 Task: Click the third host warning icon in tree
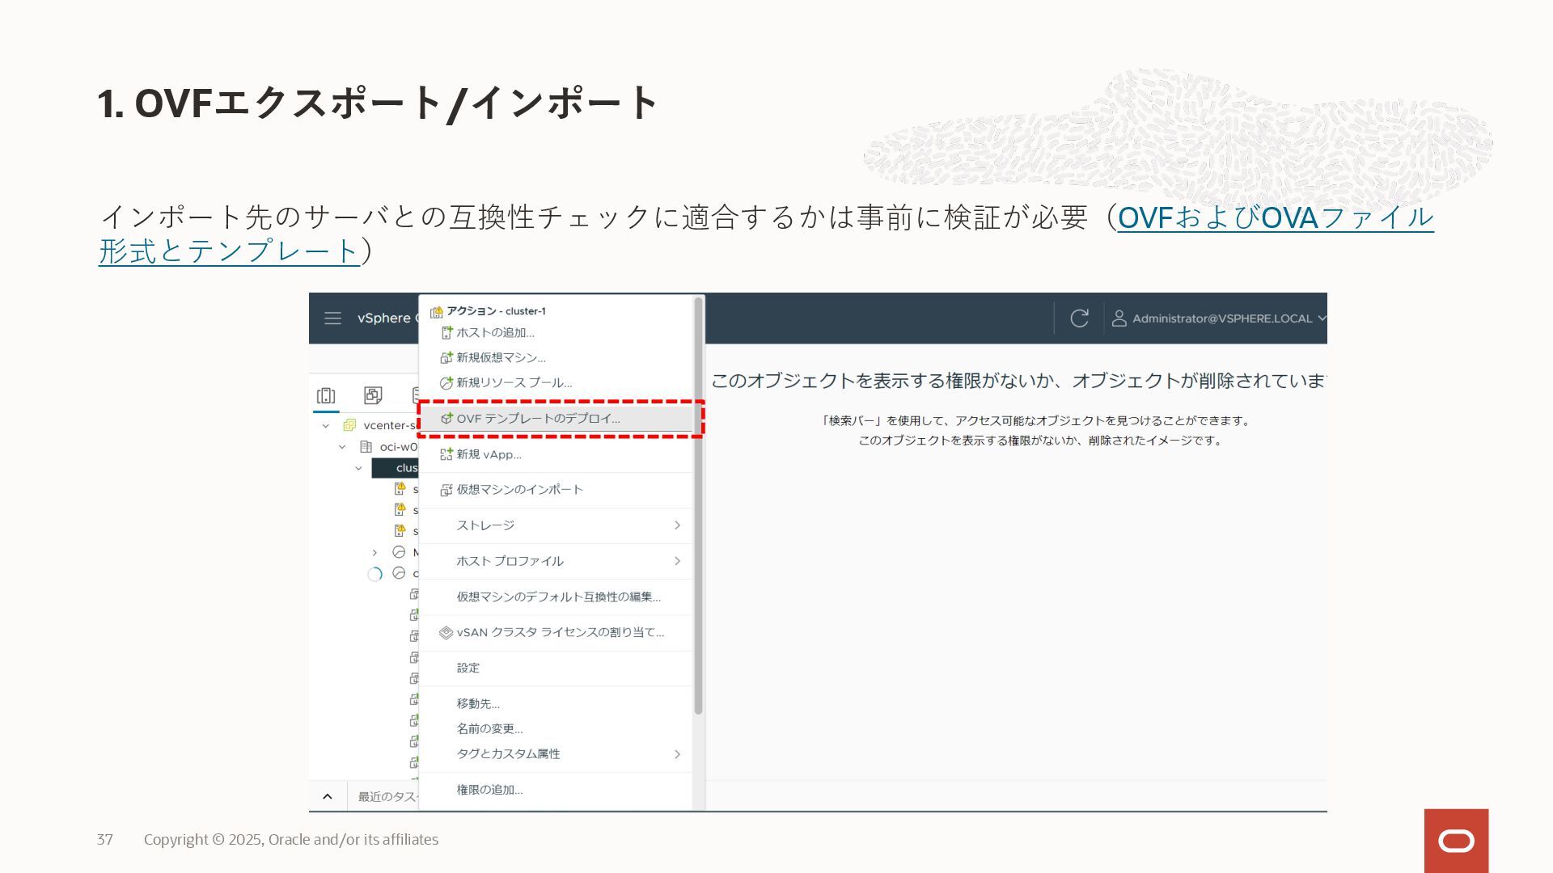click(x=400, y=530)
